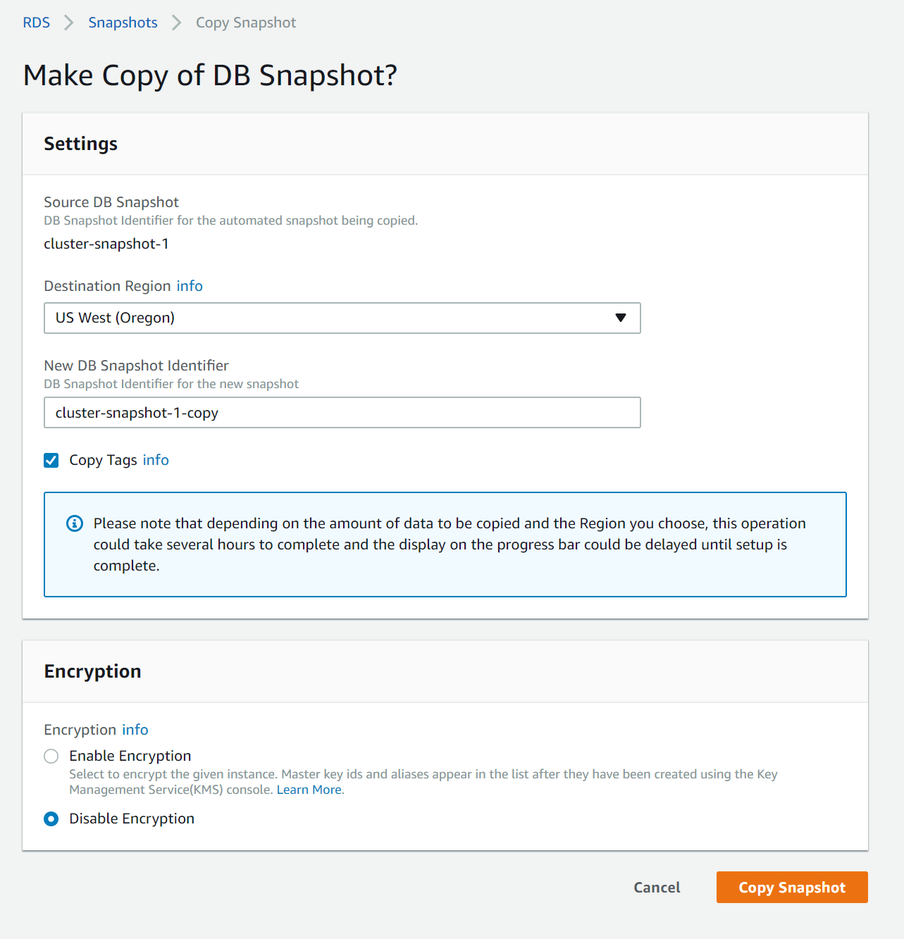
Task: Click the first breadcrumb chevron separator
Action: 69,23
